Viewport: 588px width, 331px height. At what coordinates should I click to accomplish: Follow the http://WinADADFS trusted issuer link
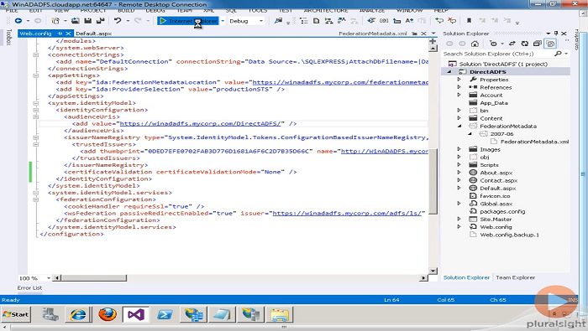pos(385,151)
